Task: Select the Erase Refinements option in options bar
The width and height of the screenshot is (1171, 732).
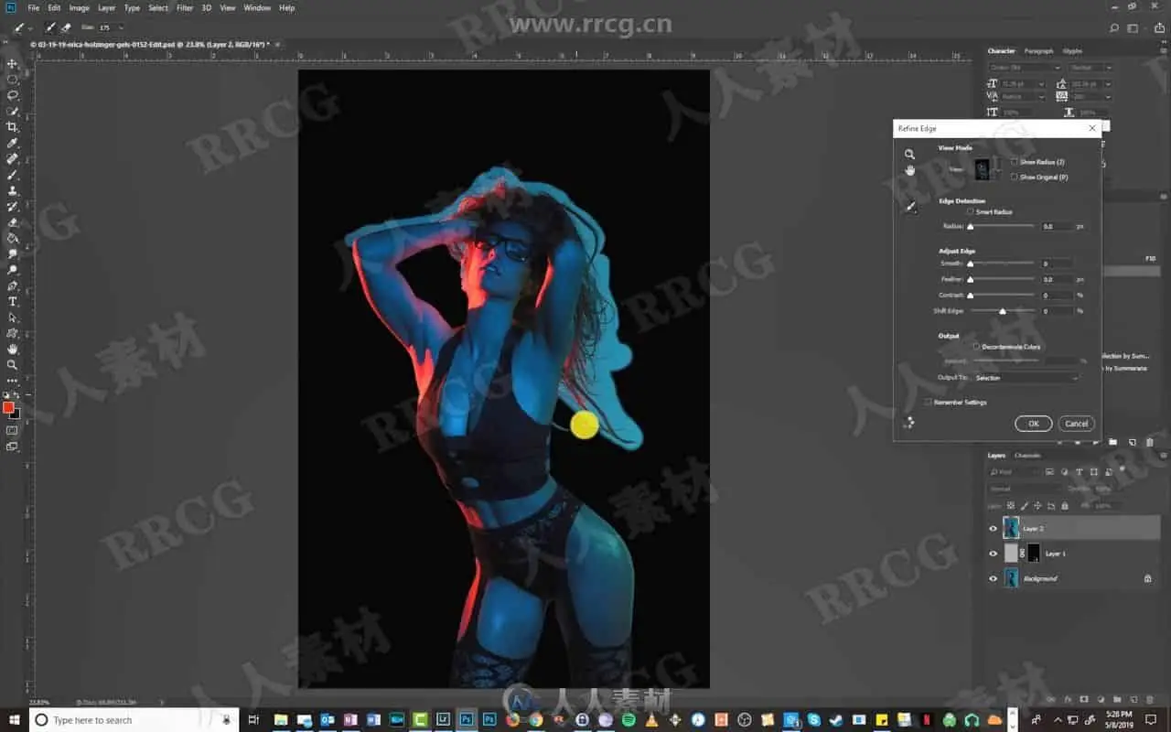Action: (x=66, y=27)
